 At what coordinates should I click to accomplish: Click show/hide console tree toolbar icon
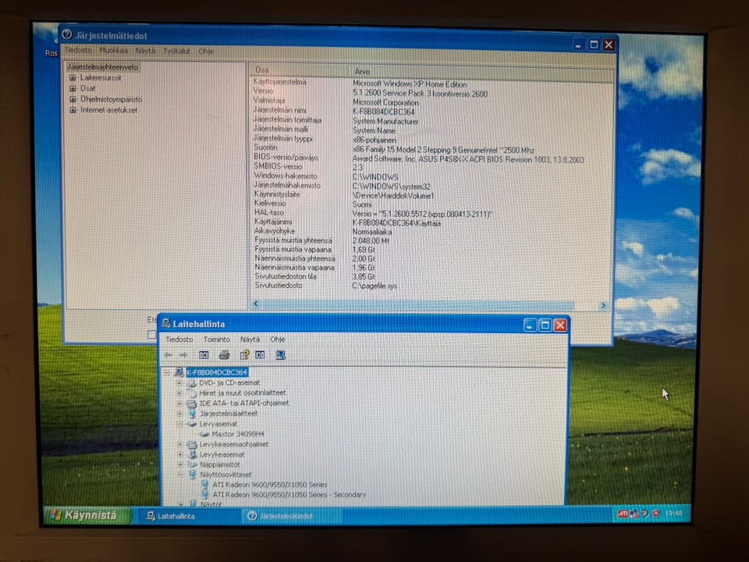204,355
